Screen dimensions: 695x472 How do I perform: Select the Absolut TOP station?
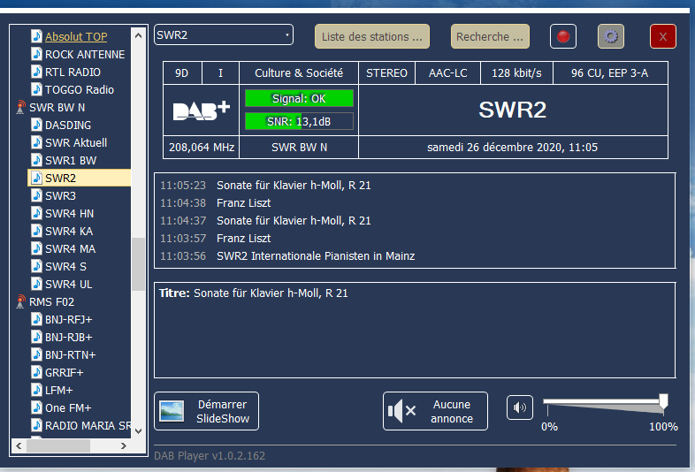[x=76, y=37]
